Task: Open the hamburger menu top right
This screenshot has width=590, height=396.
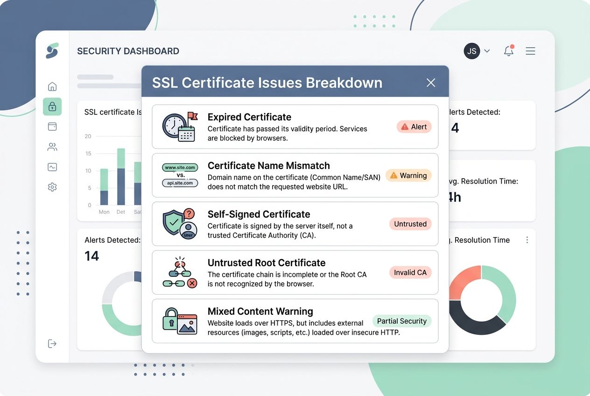Action: point(530,51)
